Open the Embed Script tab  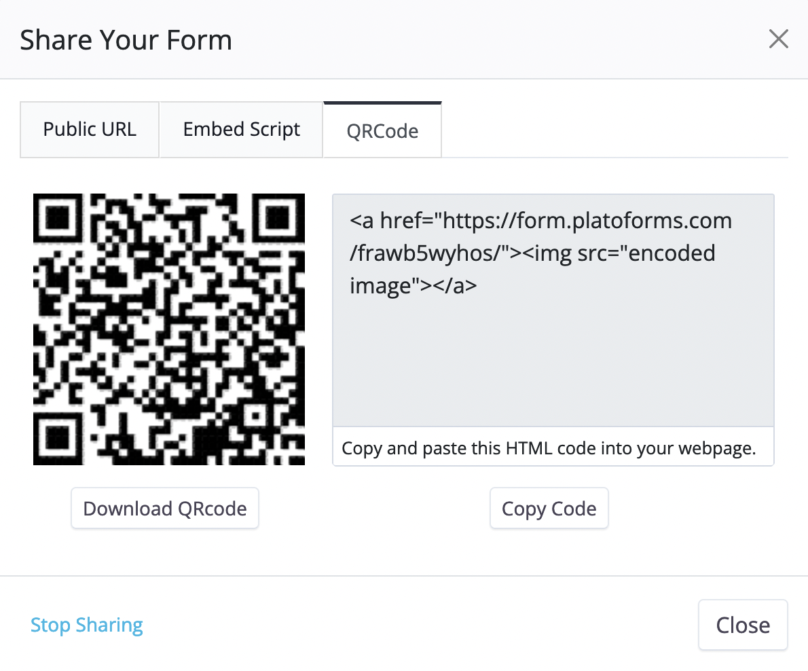pyautogui.click(x=241, y=130)
